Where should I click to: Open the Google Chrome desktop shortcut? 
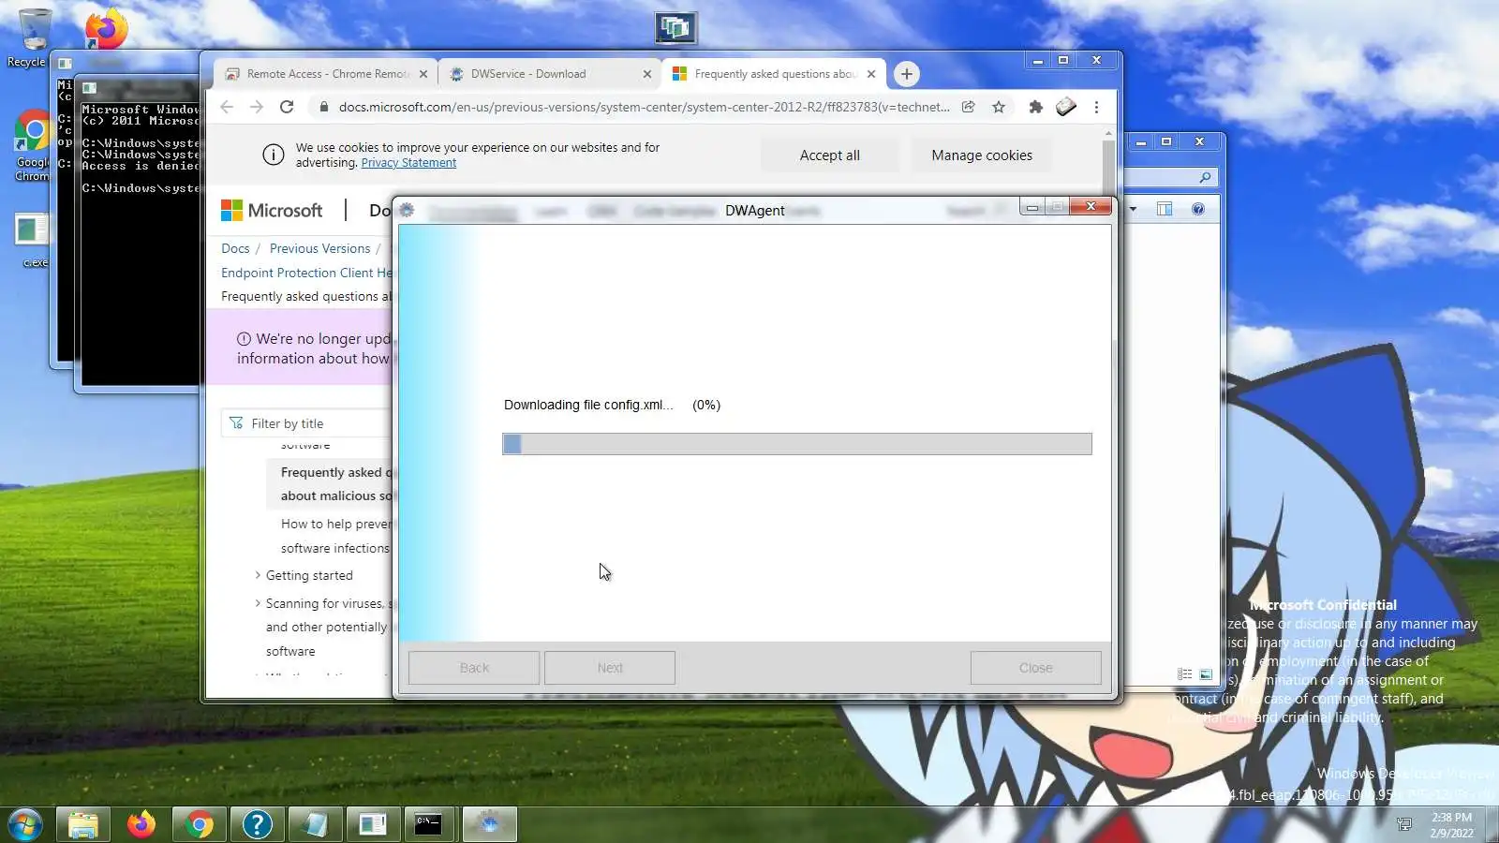click(33, 145)
